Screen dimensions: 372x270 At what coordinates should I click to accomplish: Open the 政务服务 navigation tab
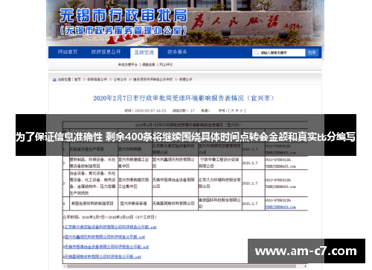point(177,52)
